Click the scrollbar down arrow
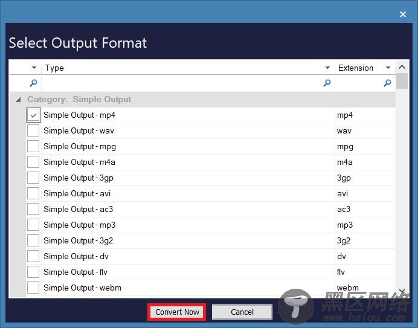The image size is (418, 328). [x=402, y=291]
